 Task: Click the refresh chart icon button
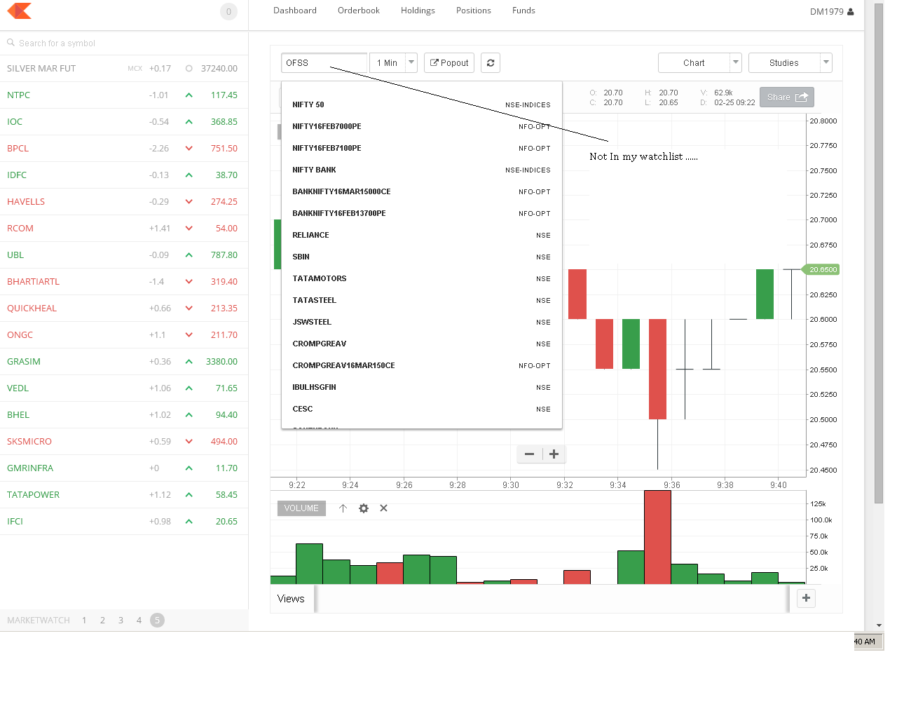point(491,63)
